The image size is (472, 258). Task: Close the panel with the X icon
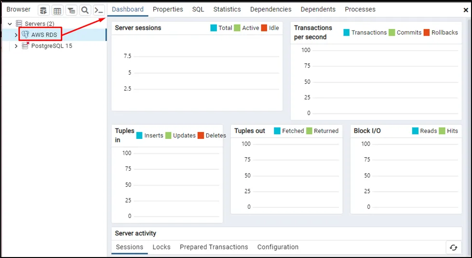tap(466, 10)
